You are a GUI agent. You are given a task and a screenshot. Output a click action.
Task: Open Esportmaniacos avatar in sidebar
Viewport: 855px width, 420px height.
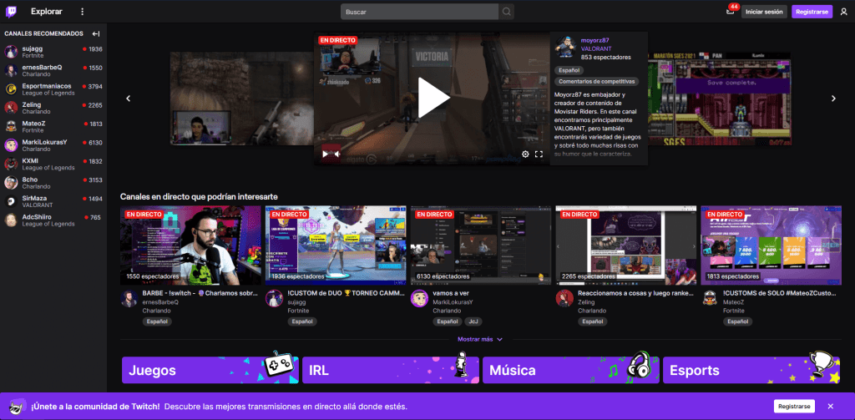[x=11, y=89]
